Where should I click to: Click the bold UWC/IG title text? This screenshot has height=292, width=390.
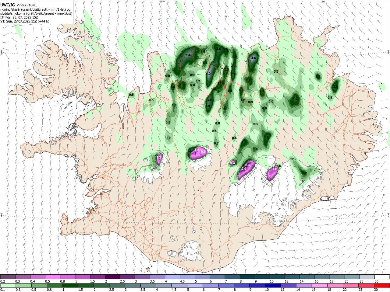tap(7, 5)
